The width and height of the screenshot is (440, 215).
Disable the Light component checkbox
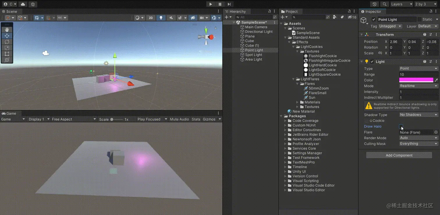point(372,61)
